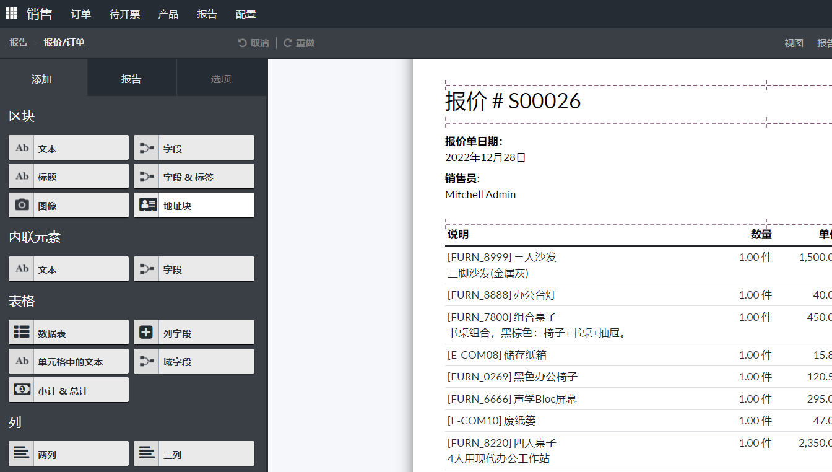Click row [E-COM08] 储存纸箱
Image resolution: width=832 pixels, height=472 pixels.
[497, 355]
